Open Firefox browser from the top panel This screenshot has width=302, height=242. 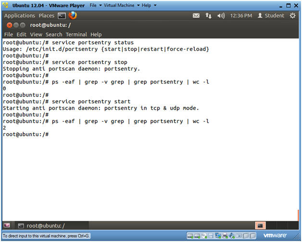click(x=73, y=15)
